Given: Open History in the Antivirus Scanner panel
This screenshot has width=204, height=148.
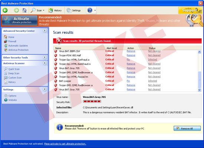Looking at the screenshot, I should point(12,82).
